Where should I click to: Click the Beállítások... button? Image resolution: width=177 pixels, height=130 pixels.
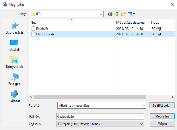pyautogui.click(x=162, y=105)
